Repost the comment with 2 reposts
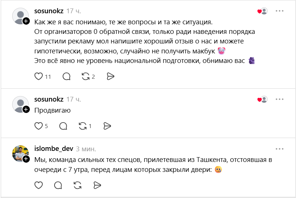296x198 pixels. [x=86, y=77]
